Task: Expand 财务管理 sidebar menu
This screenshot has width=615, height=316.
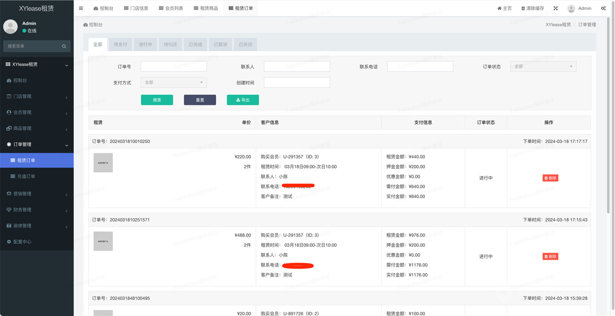Action: [x=37, y=210]
